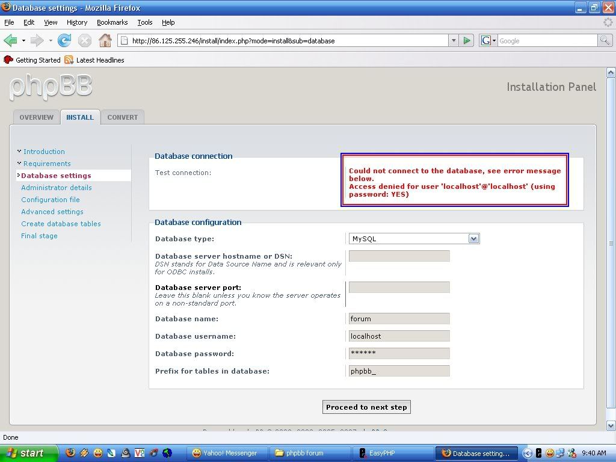Click the globe quick launch icon
Screen dimensions: 616x462
pos(167,453)
